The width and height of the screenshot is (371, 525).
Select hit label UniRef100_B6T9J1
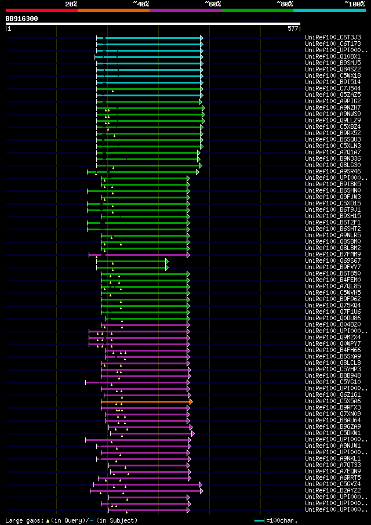click(x=333, y=209)
